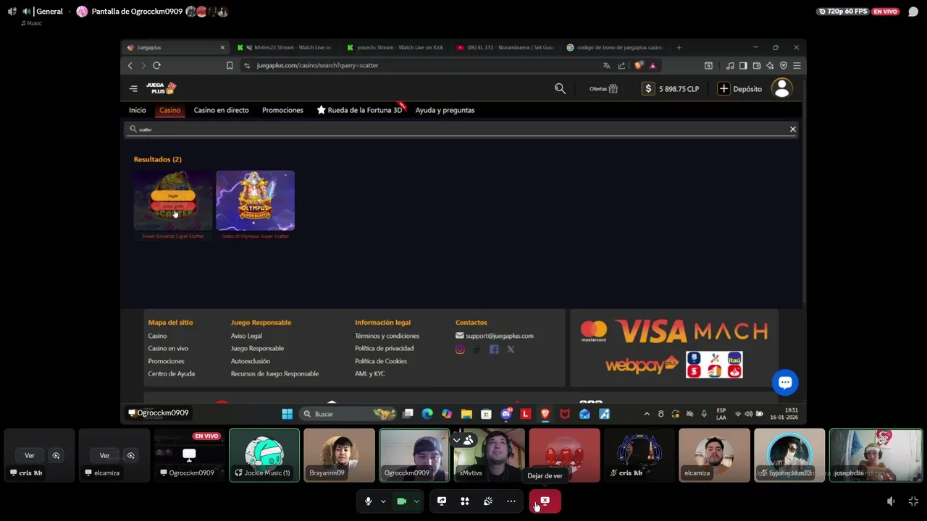
Task: Open the Juegaplus site hamburger menu
Action: click(x=133, y=88)
